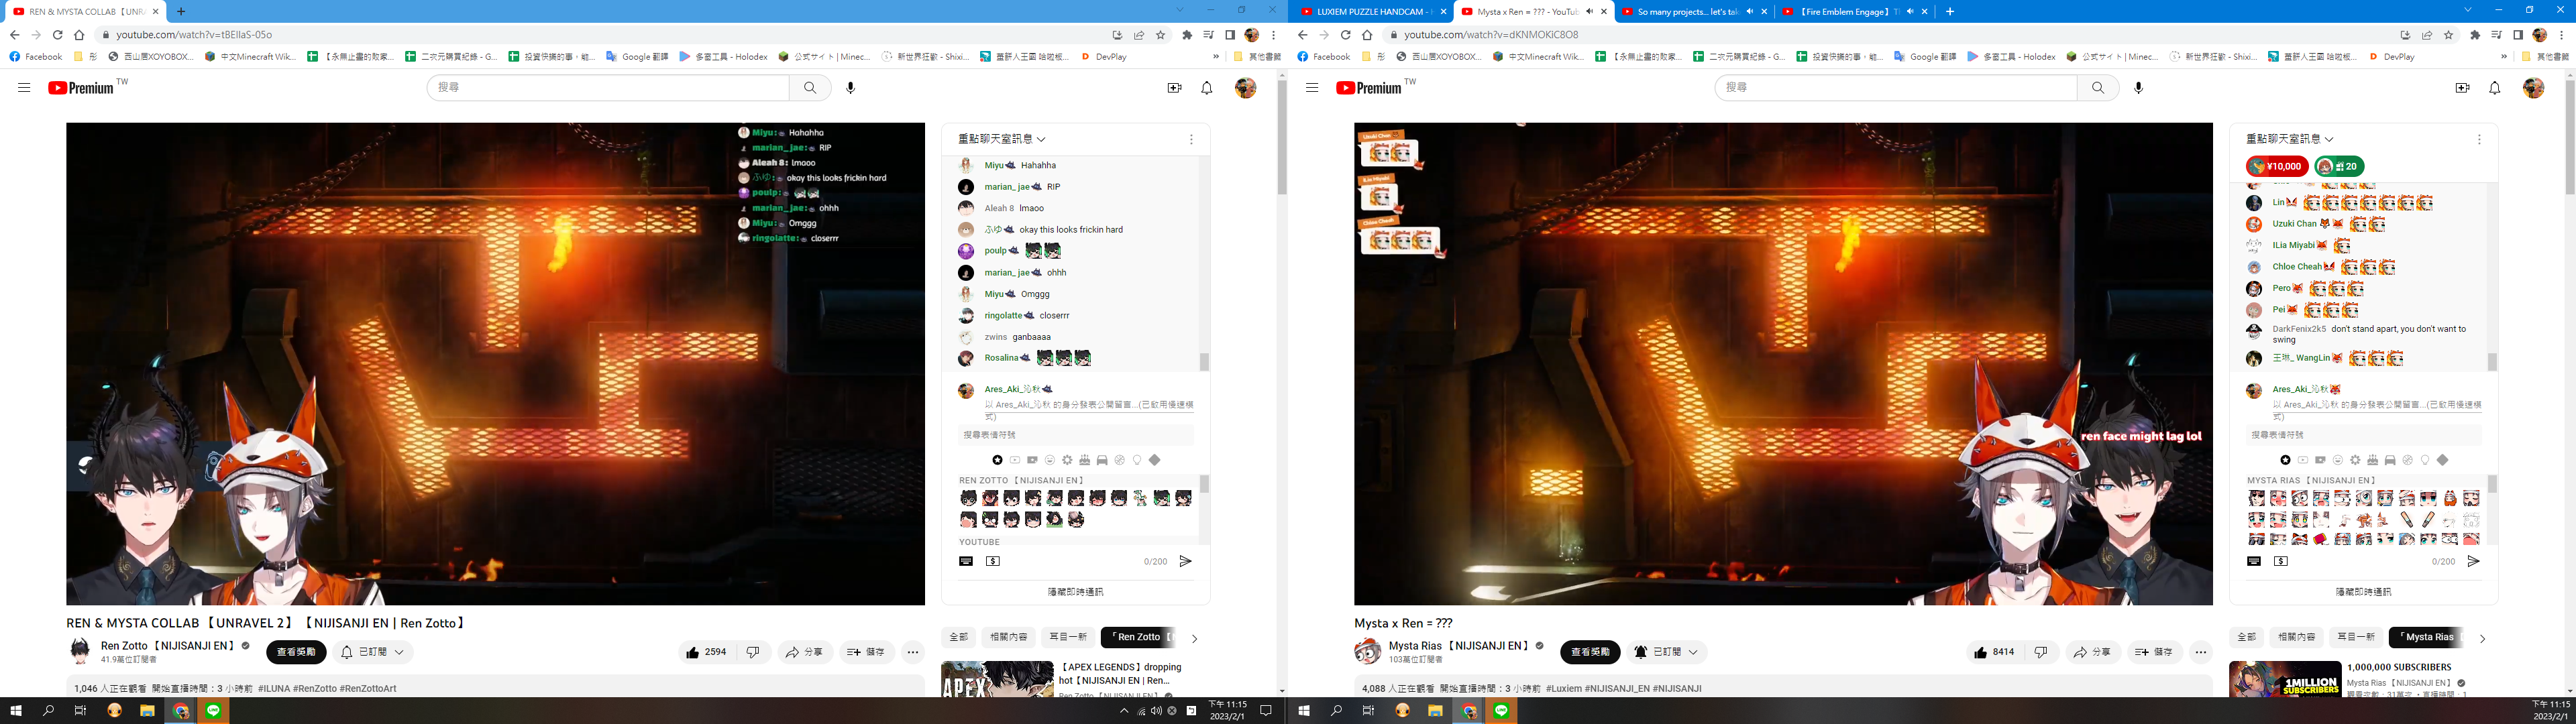Select 相關內容 chip in Mysta Rias window
The width and height of the screenshot is (2576, 724).
coord(2296,637)
